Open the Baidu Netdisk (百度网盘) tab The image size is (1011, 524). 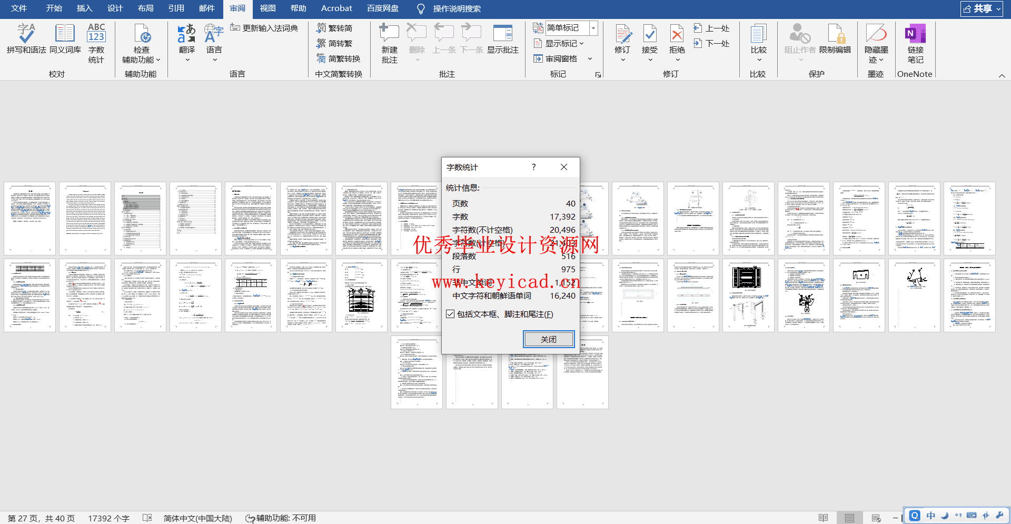click(383, 8)
